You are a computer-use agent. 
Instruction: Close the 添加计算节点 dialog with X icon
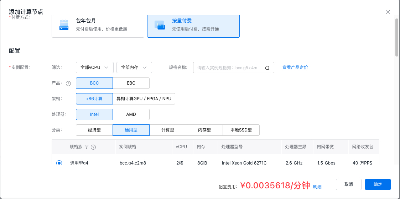click(x=388, y=12)
